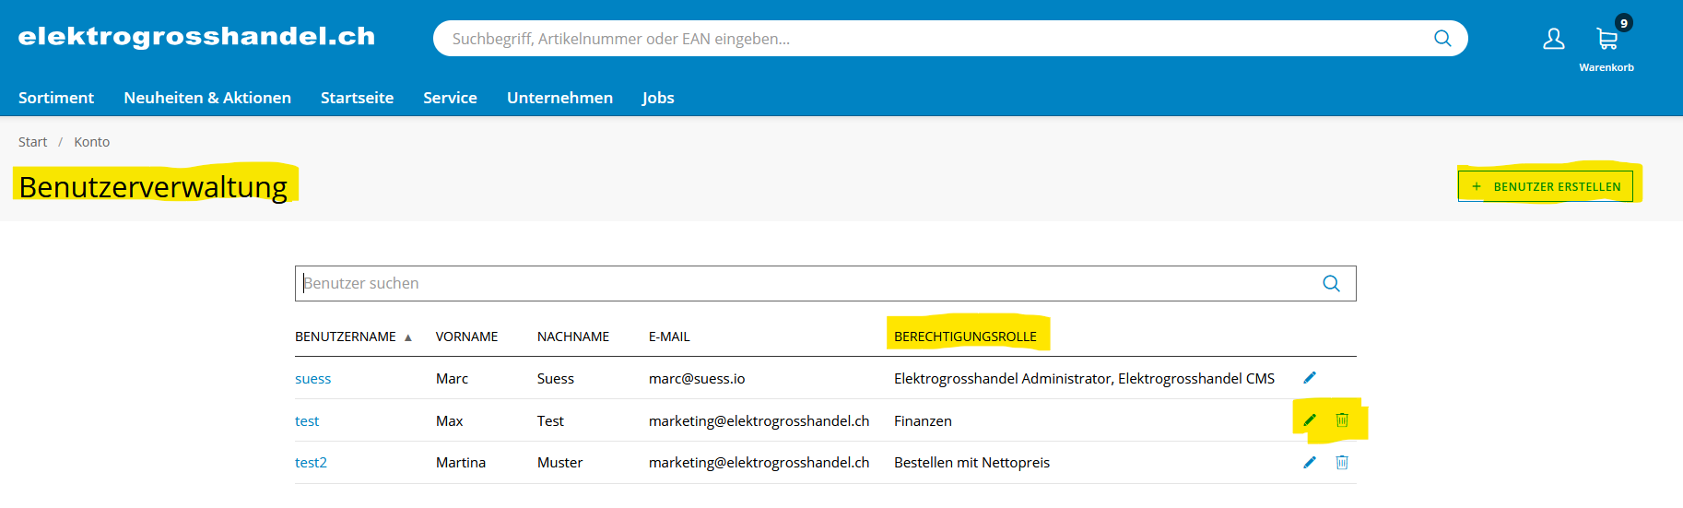Screen dimensions: 1683x508
Task: Click the Benutzer suchen magnifier icon
Action: [x=1331, y=284]
